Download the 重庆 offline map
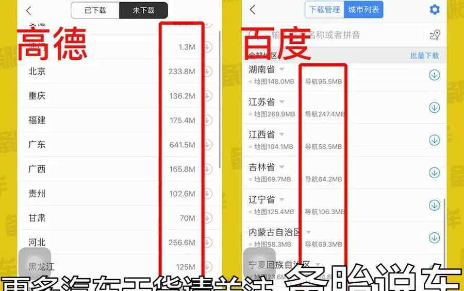 point(208,96)
